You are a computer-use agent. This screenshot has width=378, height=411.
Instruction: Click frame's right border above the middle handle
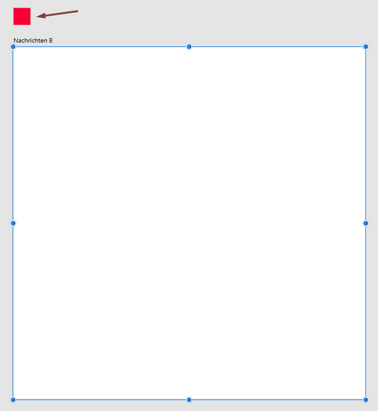click(365, 135)
